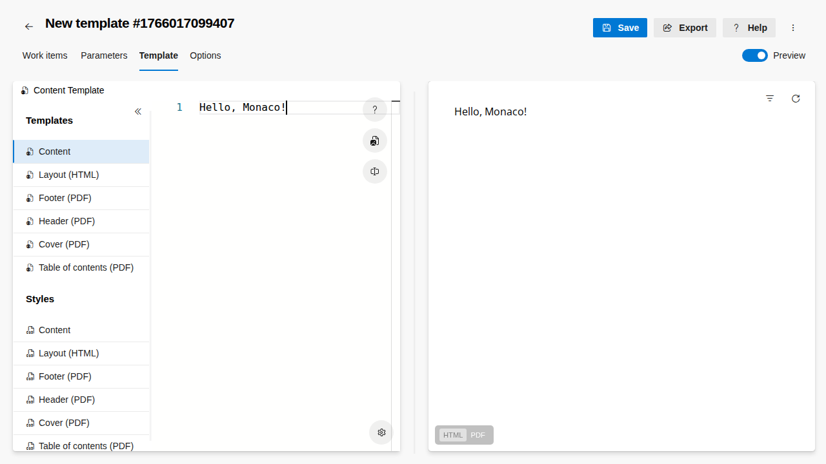This screenshot has width=826, height=464.
Task: Click the insert image file icon in editor
Action: (375, 140)
